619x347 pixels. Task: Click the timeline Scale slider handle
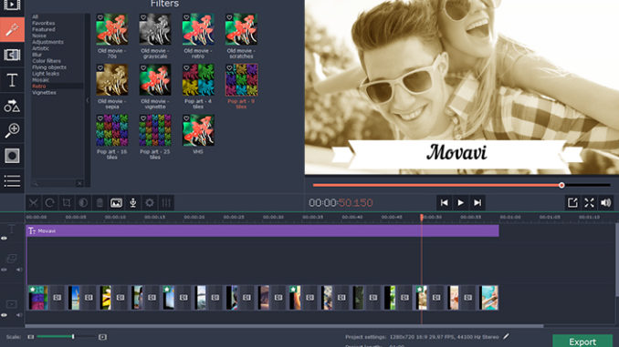[x=73, y=337]
